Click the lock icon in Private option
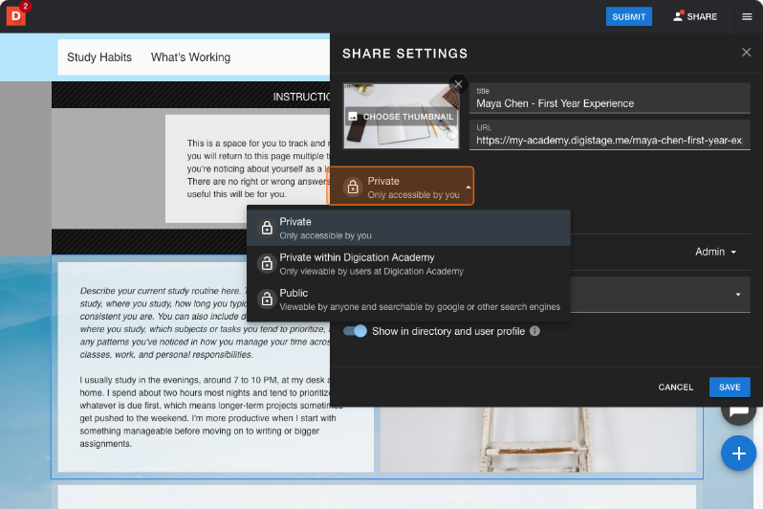 267,228
